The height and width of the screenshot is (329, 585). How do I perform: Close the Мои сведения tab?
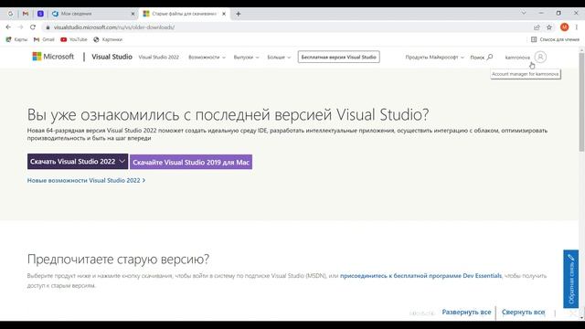coord(133,14)
